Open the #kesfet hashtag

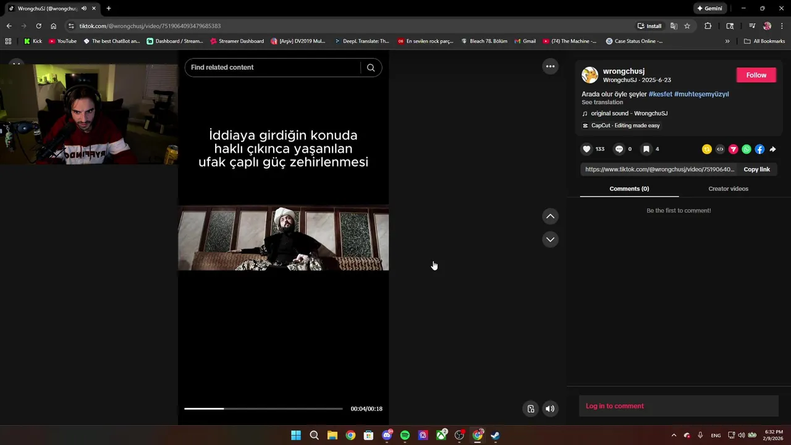pyautogui.click(x=660, y=94)
